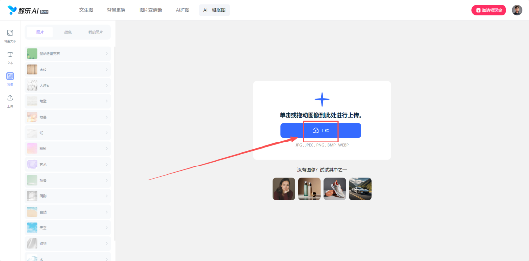Switch to the 背景更换 tab

[116, 10]
